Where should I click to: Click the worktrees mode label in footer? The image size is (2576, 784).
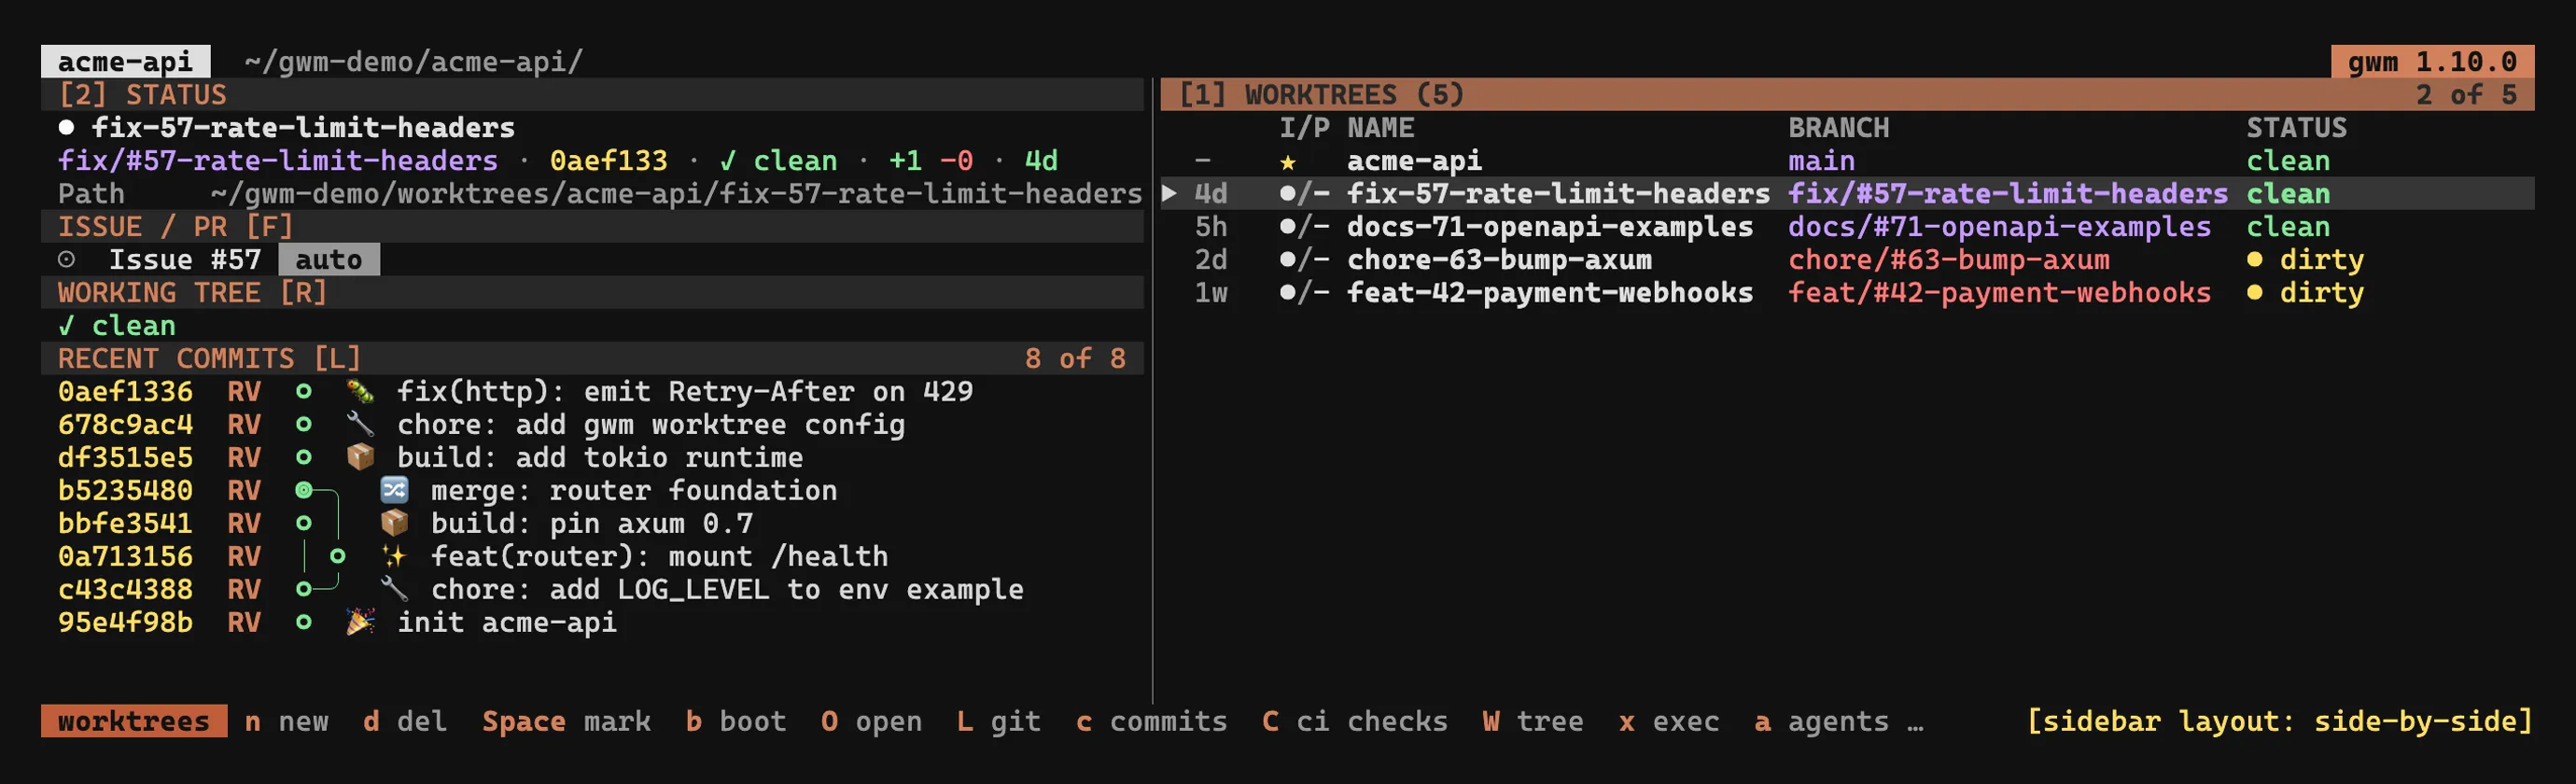pyautogui.click(x=134, y=722)
